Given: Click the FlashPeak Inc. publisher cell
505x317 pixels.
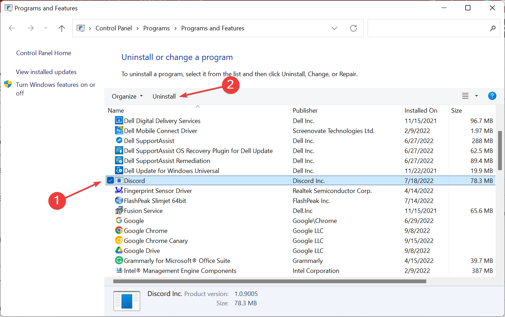Looking at the screenshot, I should click(311, 201).
